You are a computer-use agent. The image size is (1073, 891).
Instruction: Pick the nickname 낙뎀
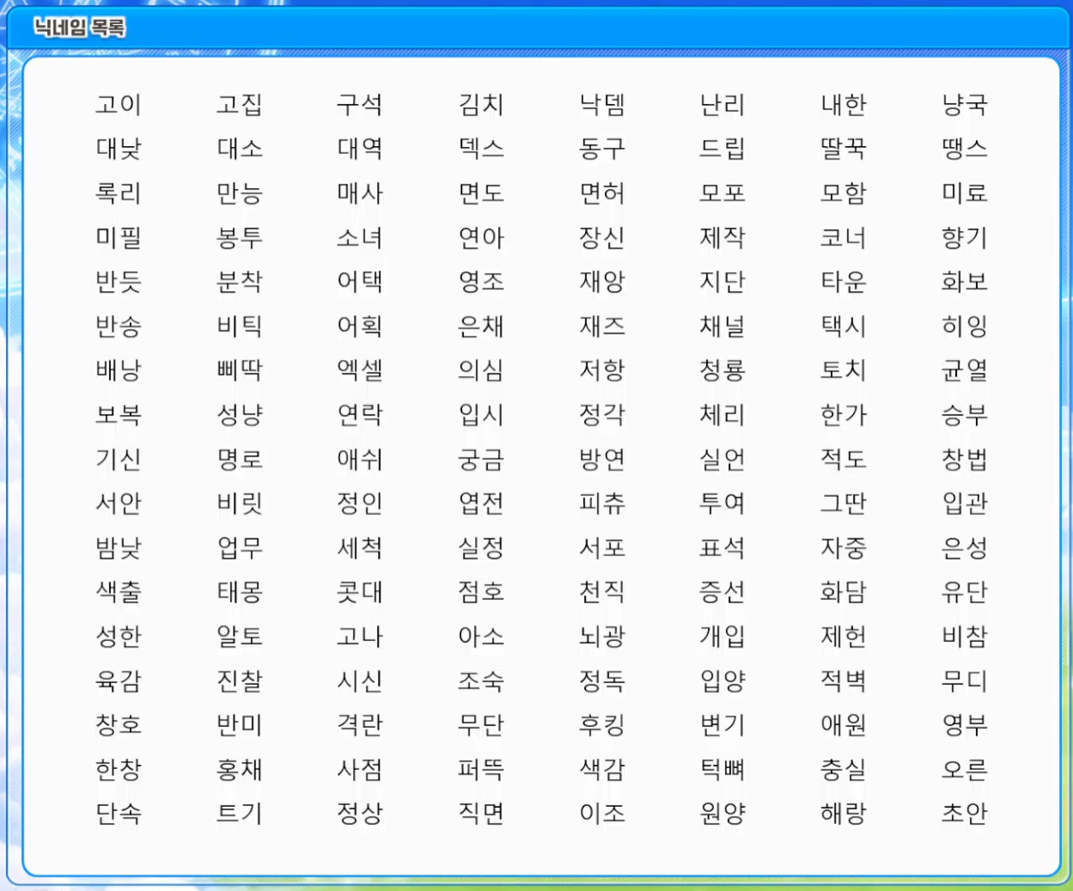pyautogui.click(x=602, y=105)
